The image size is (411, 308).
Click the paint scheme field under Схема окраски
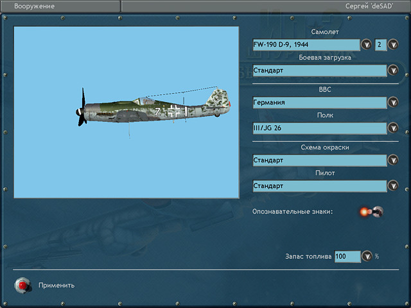[x=320, y=160]
